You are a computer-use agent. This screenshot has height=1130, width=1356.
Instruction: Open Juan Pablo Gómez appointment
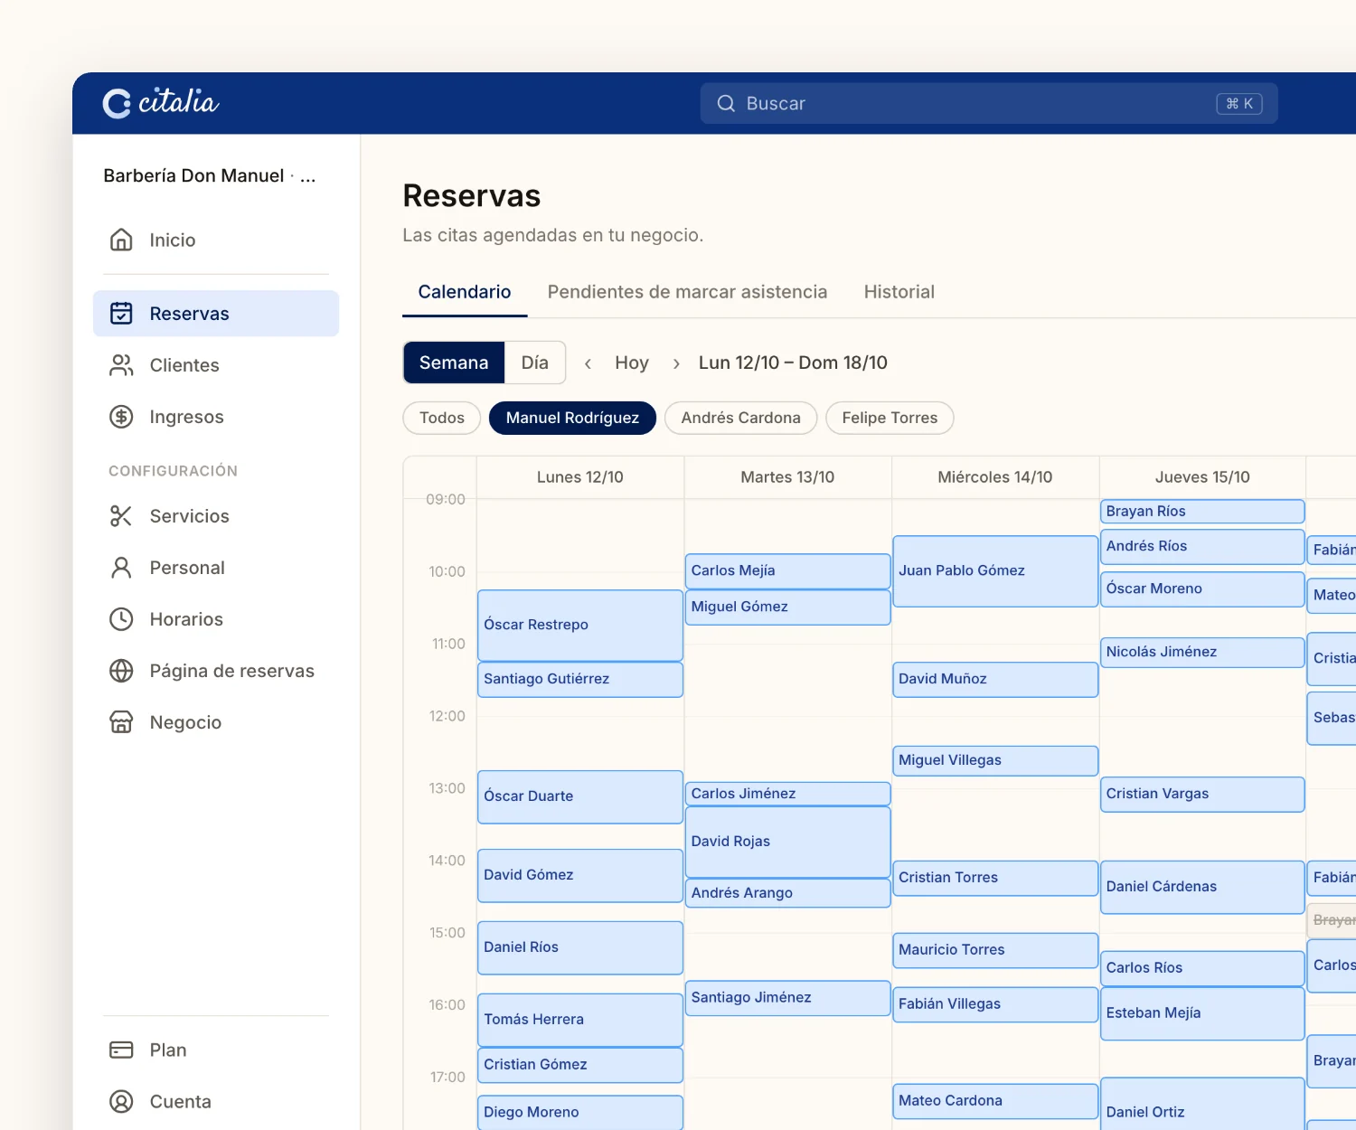[995, 571]
